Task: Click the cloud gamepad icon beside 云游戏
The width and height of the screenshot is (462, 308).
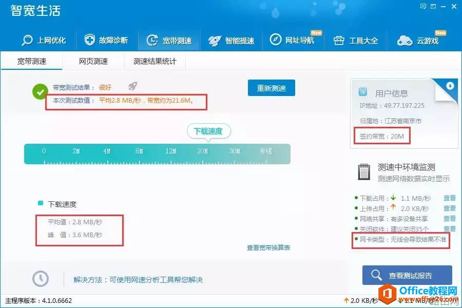Action: pyautogui.click(x=405, y=41)
